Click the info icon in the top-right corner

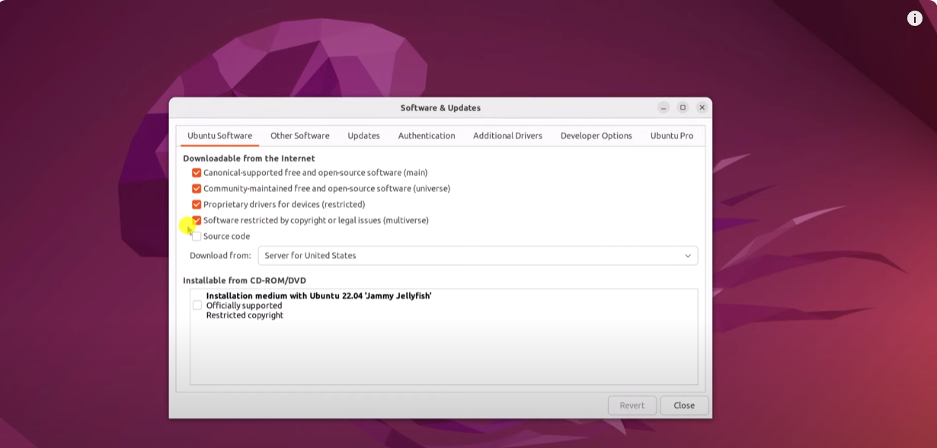point(914,18)
